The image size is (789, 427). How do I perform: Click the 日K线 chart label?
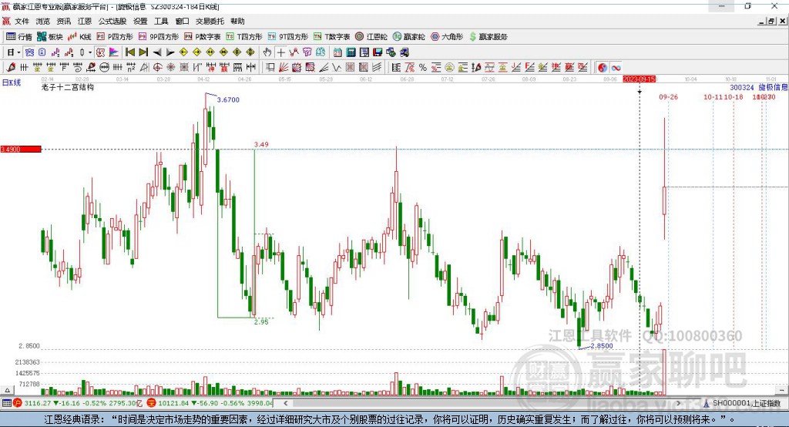tap(11, 82)
